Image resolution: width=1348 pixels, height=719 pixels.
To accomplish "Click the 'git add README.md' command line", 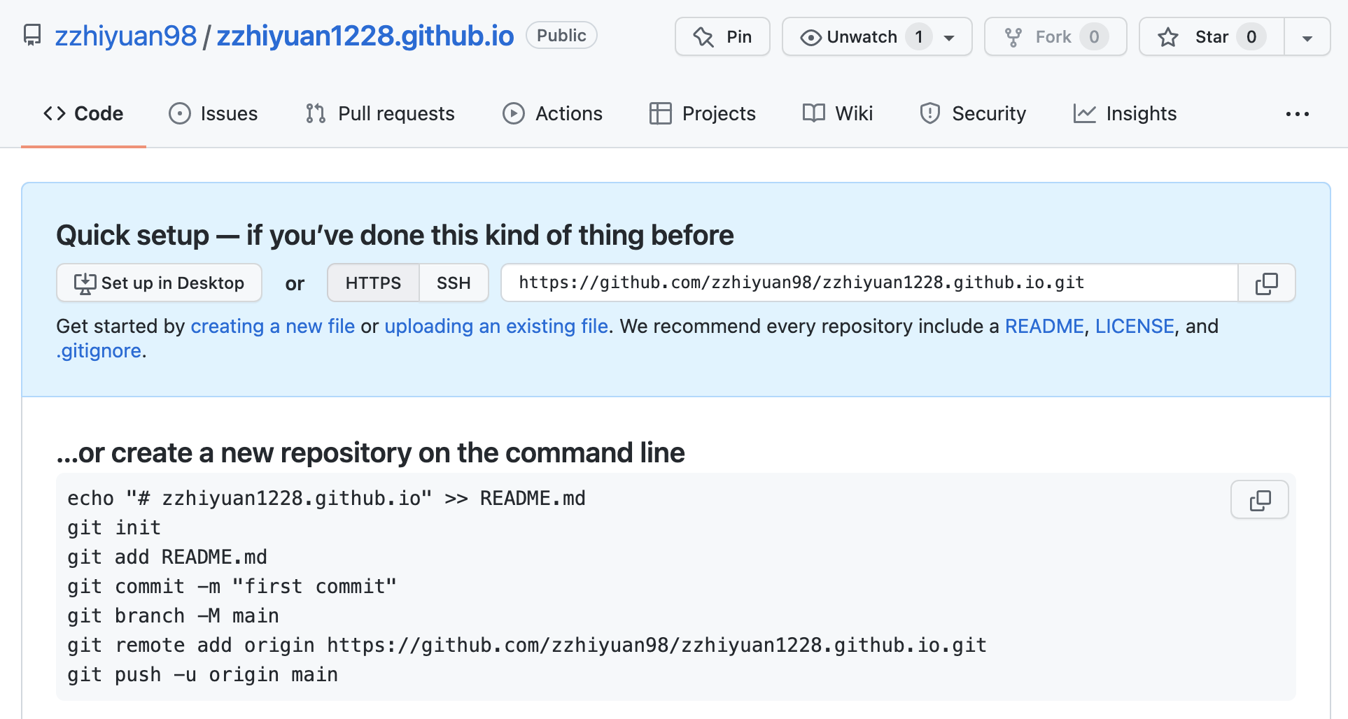I will pyautogui.click(x=167, y=557).
